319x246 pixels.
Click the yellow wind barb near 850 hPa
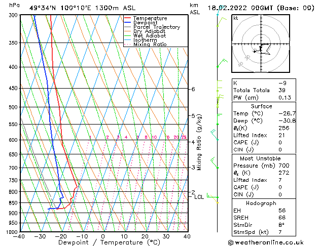[214, 200]
